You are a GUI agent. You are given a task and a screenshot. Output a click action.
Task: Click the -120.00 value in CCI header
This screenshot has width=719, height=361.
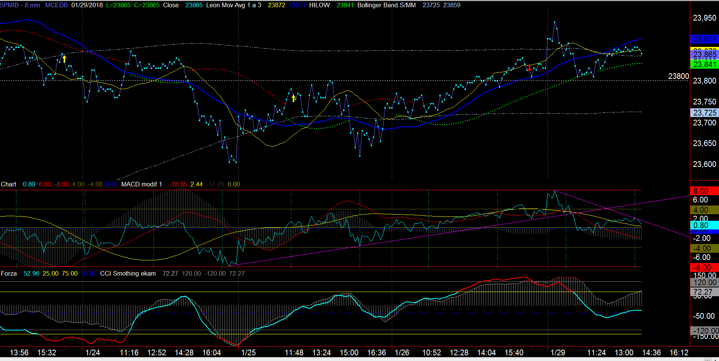click(215, 274)
